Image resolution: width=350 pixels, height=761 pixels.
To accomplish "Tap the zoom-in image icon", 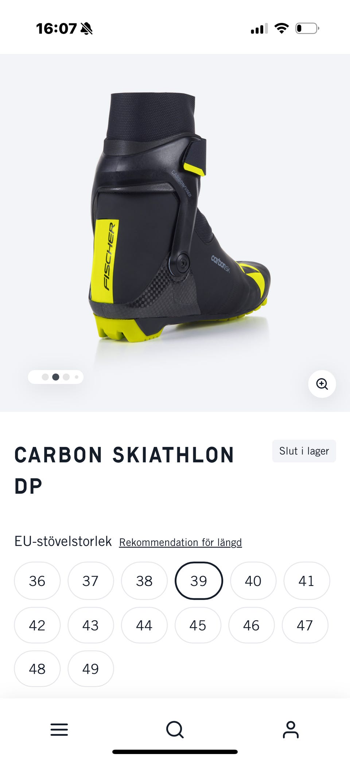I will pyautogui.click(x=322, y=384).
